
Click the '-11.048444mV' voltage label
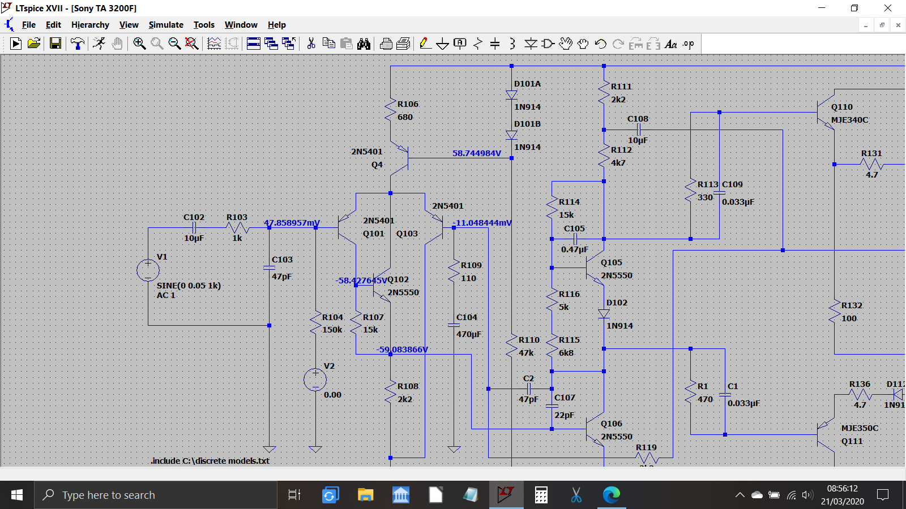click(x=482, y=223)
